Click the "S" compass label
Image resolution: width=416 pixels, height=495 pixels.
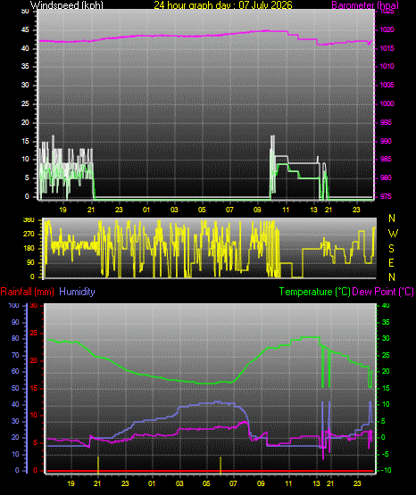point(391,249)
